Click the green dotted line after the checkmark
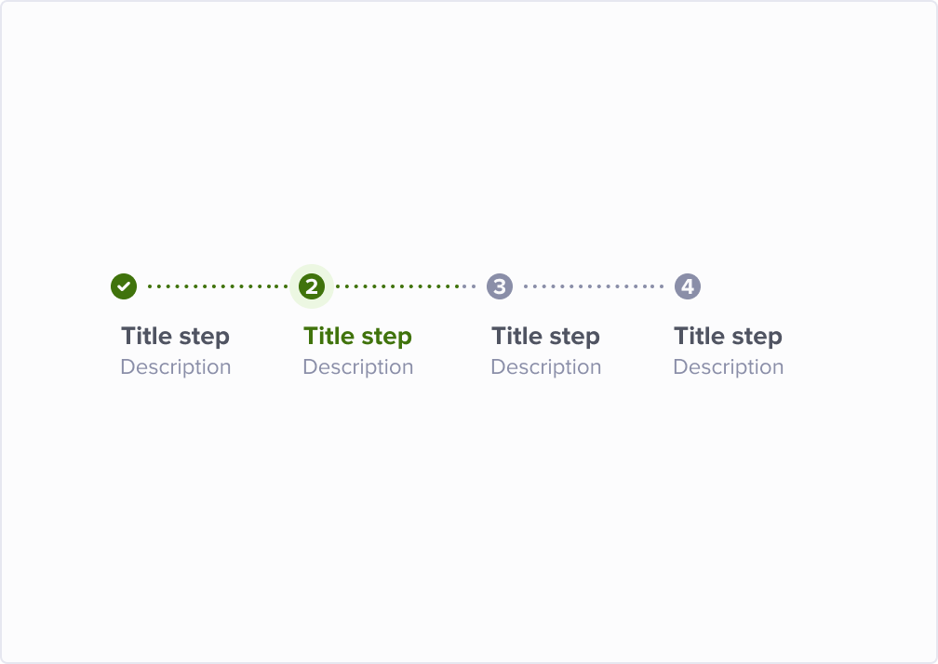 pyautogui.click(x=218, y=286)
